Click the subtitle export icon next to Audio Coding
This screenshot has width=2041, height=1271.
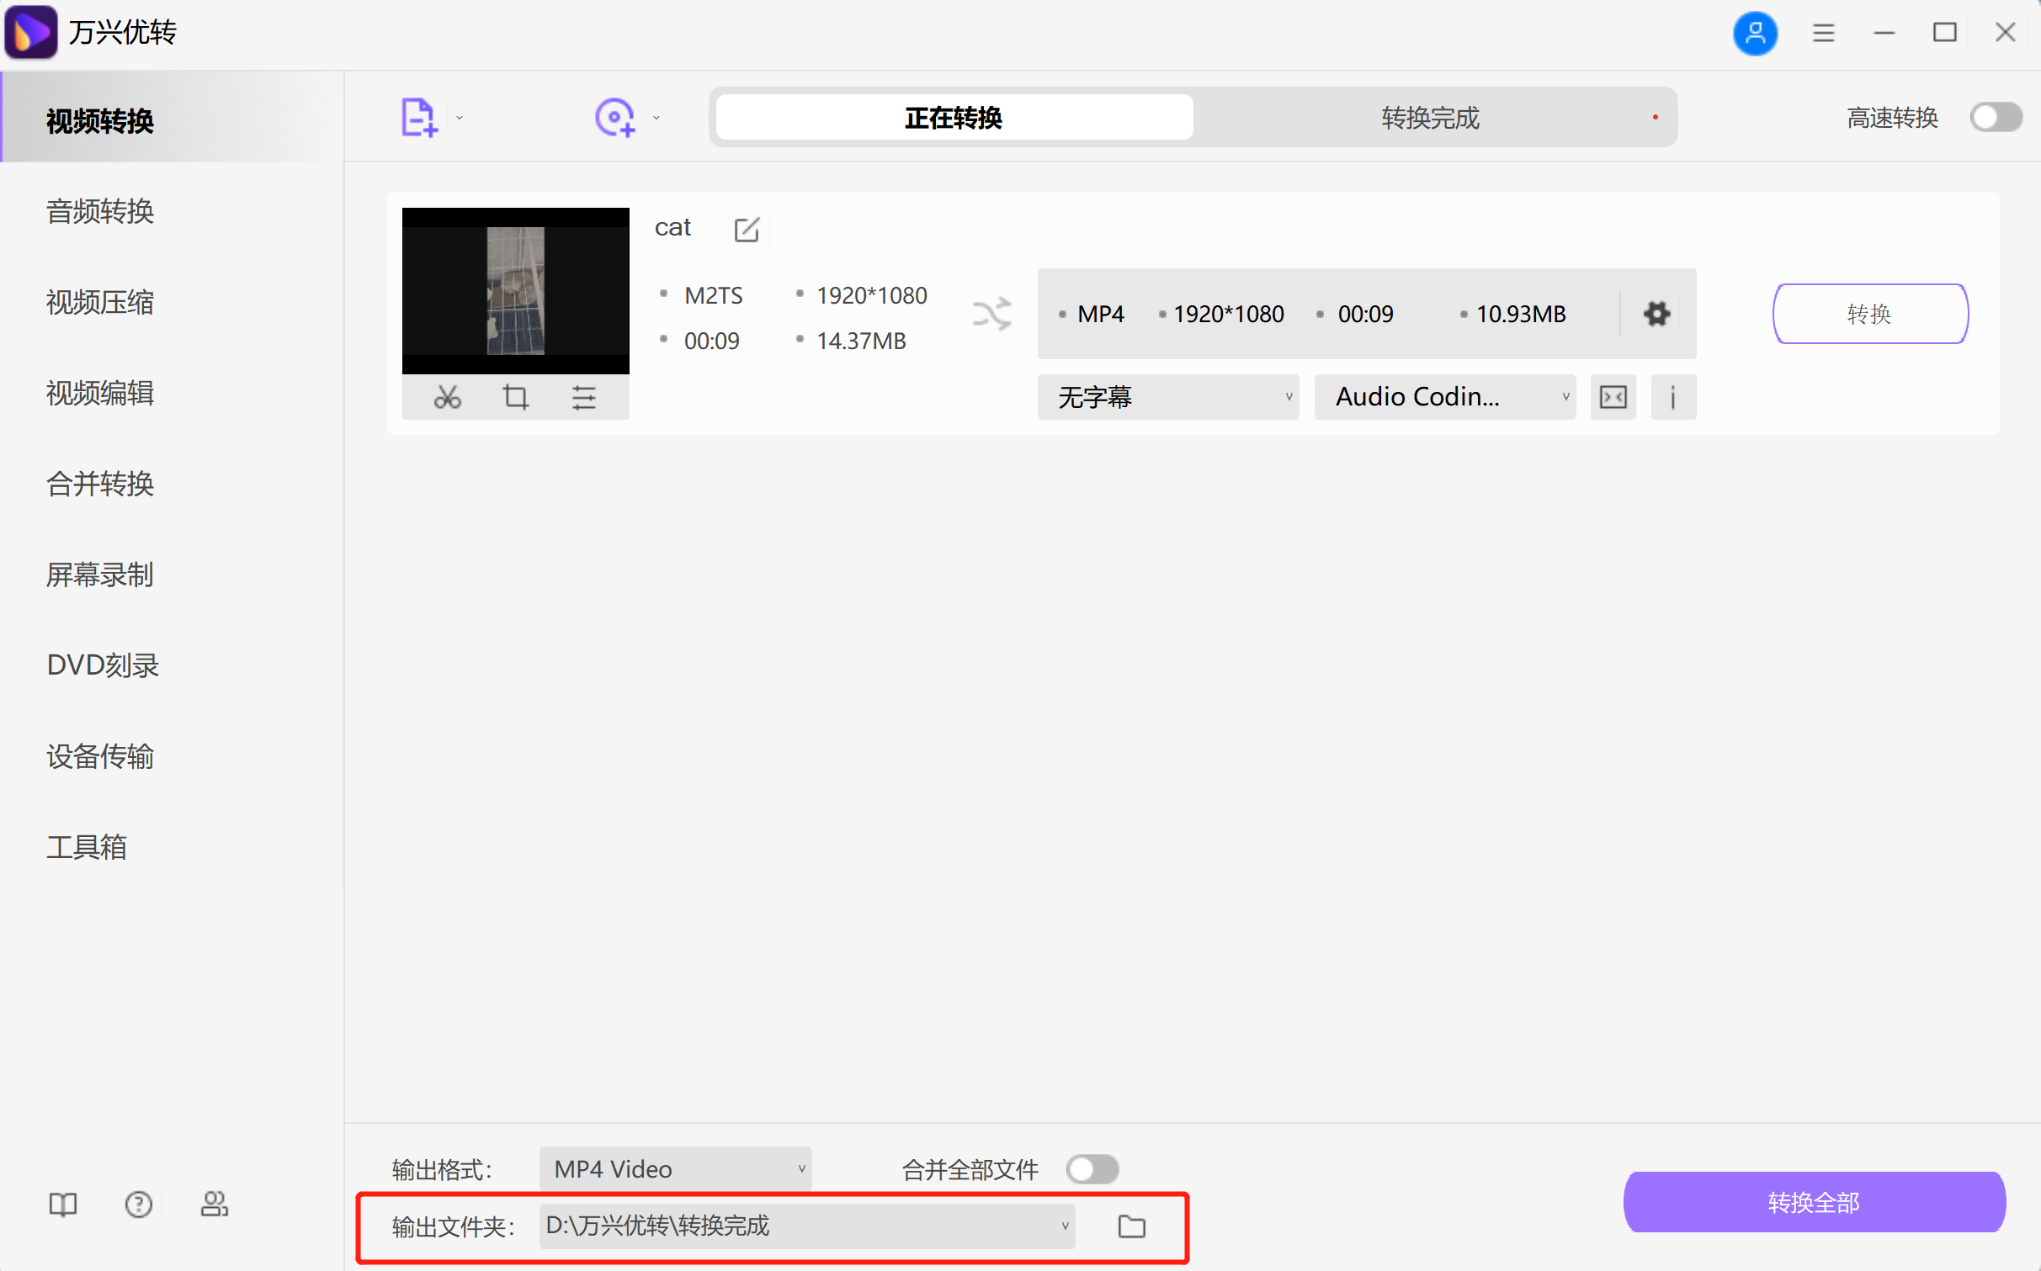1613,396
